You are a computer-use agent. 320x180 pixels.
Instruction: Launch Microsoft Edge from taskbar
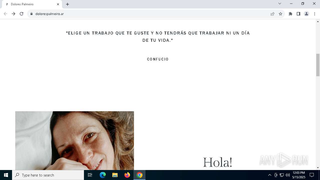click(x=103, y=175)
